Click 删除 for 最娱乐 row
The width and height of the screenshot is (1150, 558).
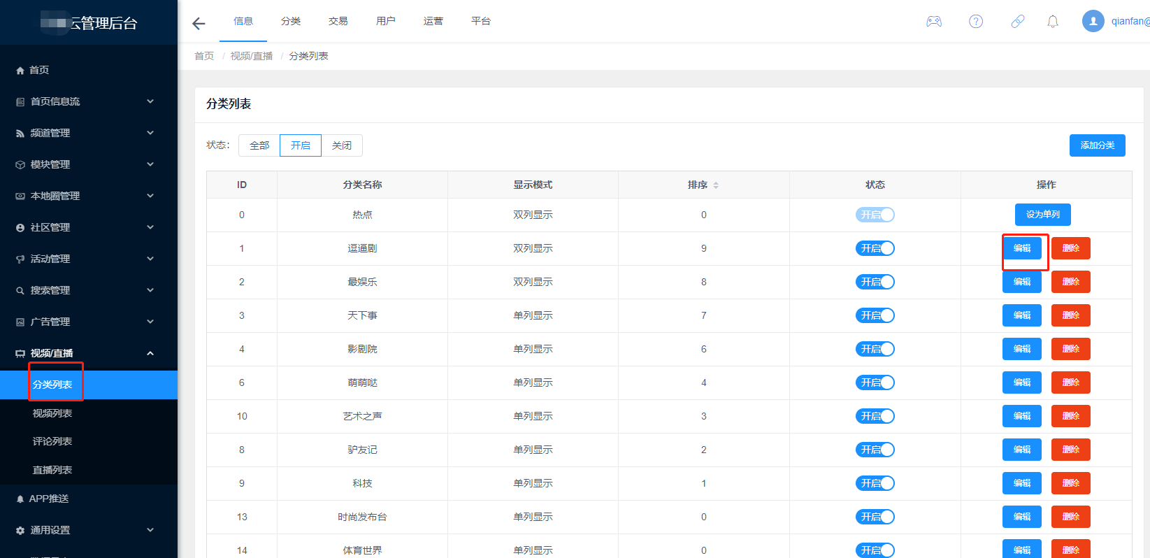(1071, 282)
